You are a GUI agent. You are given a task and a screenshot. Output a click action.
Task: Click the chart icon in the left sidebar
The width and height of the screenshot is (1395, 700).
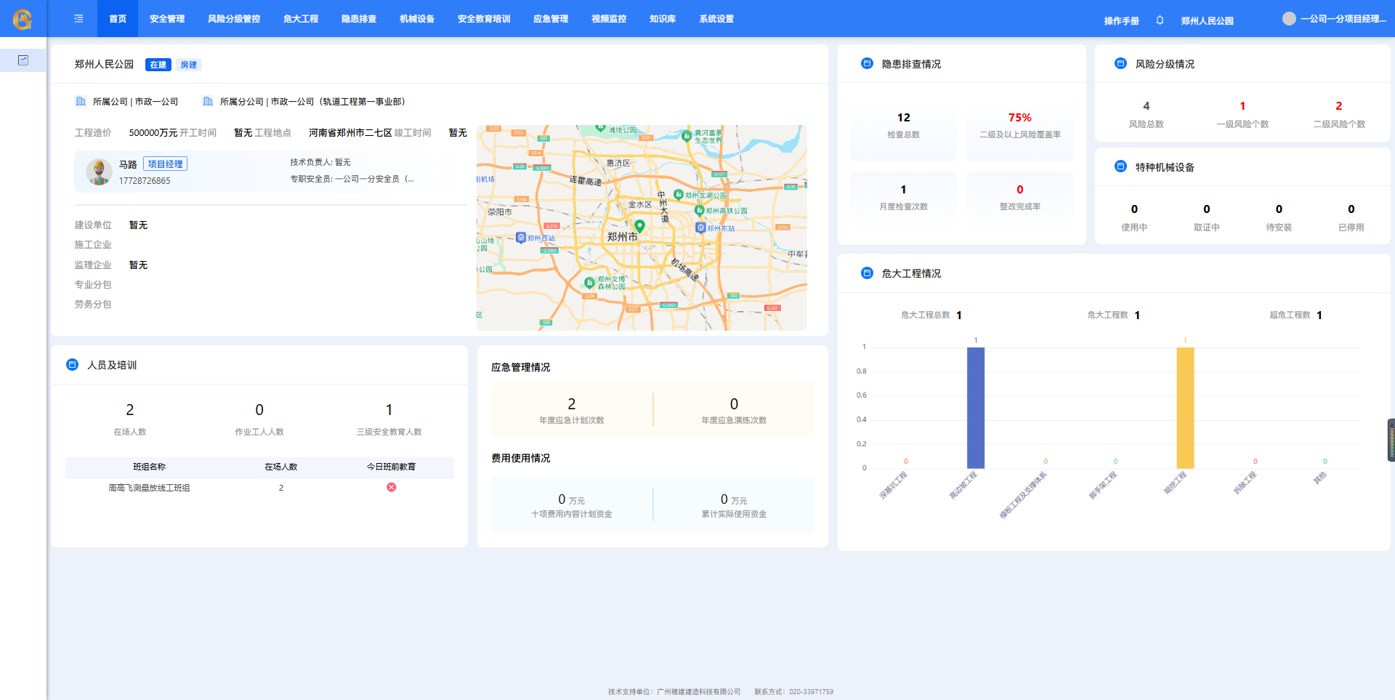tap(23, 60)
